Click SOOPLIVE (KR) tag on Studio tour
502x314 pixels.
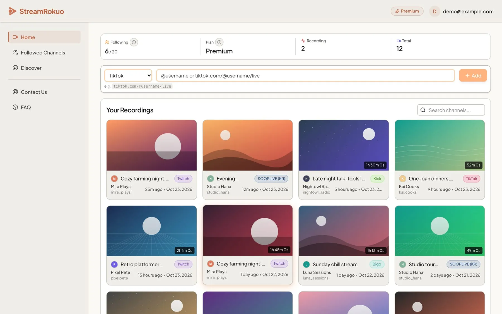pyautogui.click(x=463, y=264)
